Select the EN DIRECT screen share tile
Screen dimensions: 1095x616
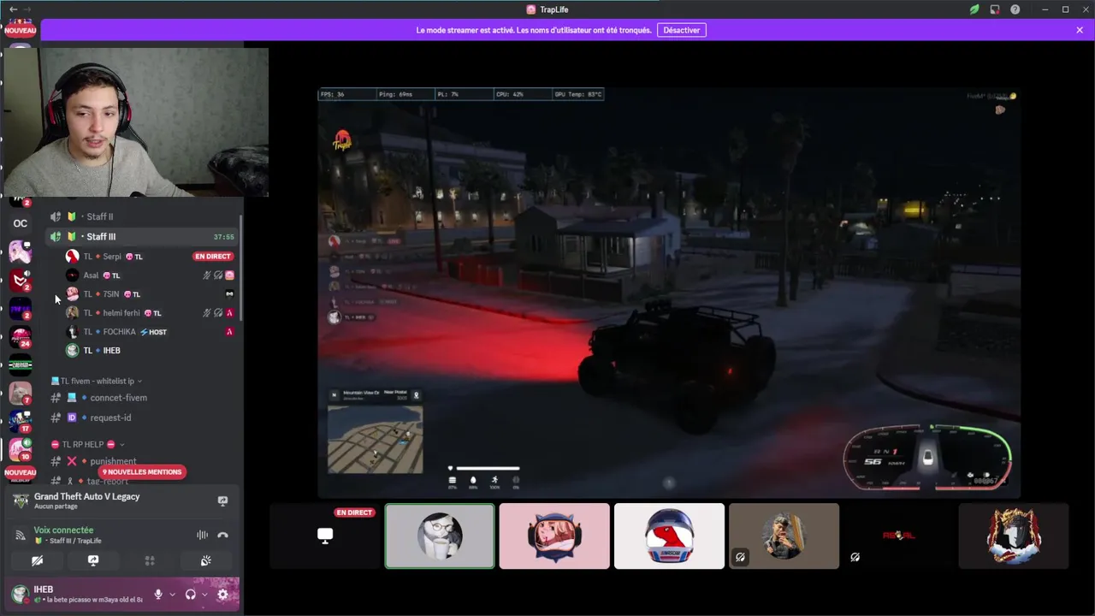click(x=325, y=536)
